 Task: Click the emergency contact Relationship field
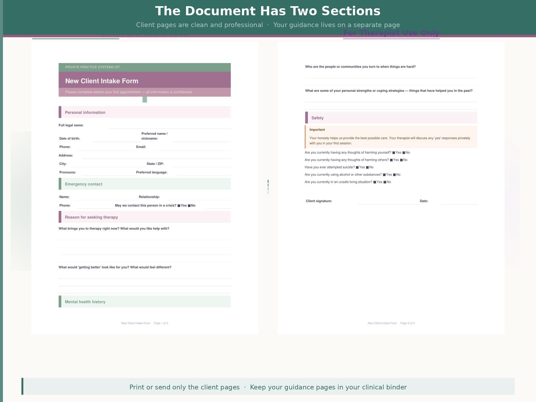point(199,197)
